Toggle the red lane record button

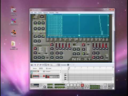pos(48,77)
